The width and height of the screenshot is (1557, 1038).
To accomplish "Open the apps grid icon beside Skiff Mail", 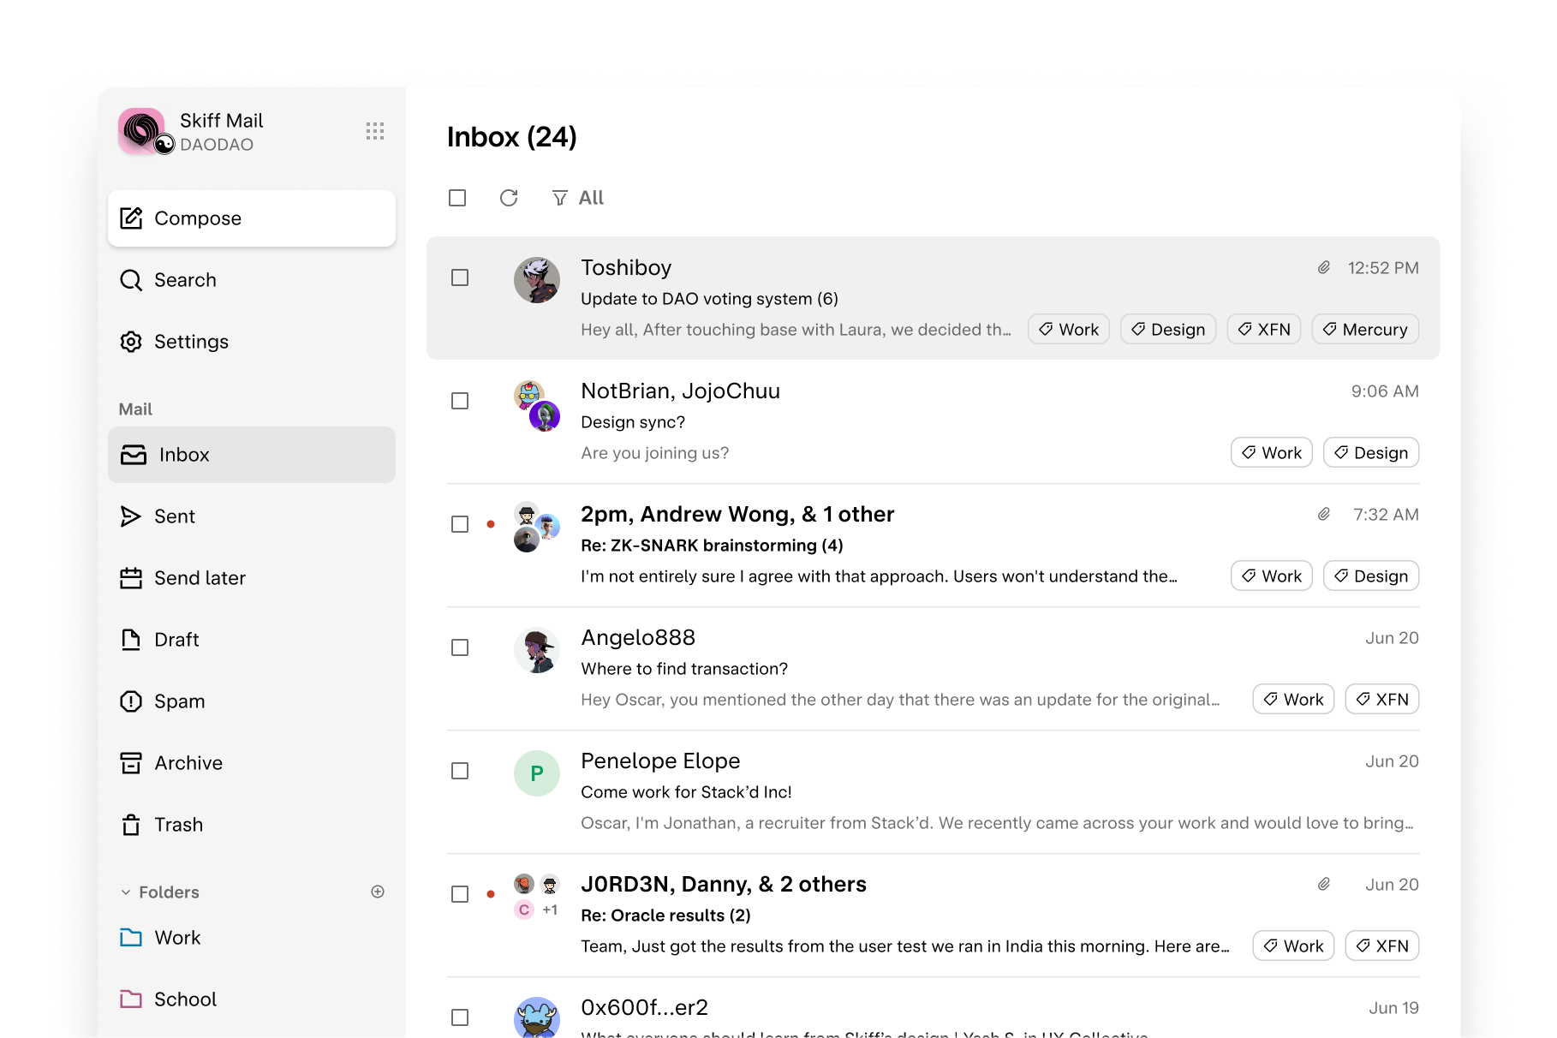I will tap(374, 131).
